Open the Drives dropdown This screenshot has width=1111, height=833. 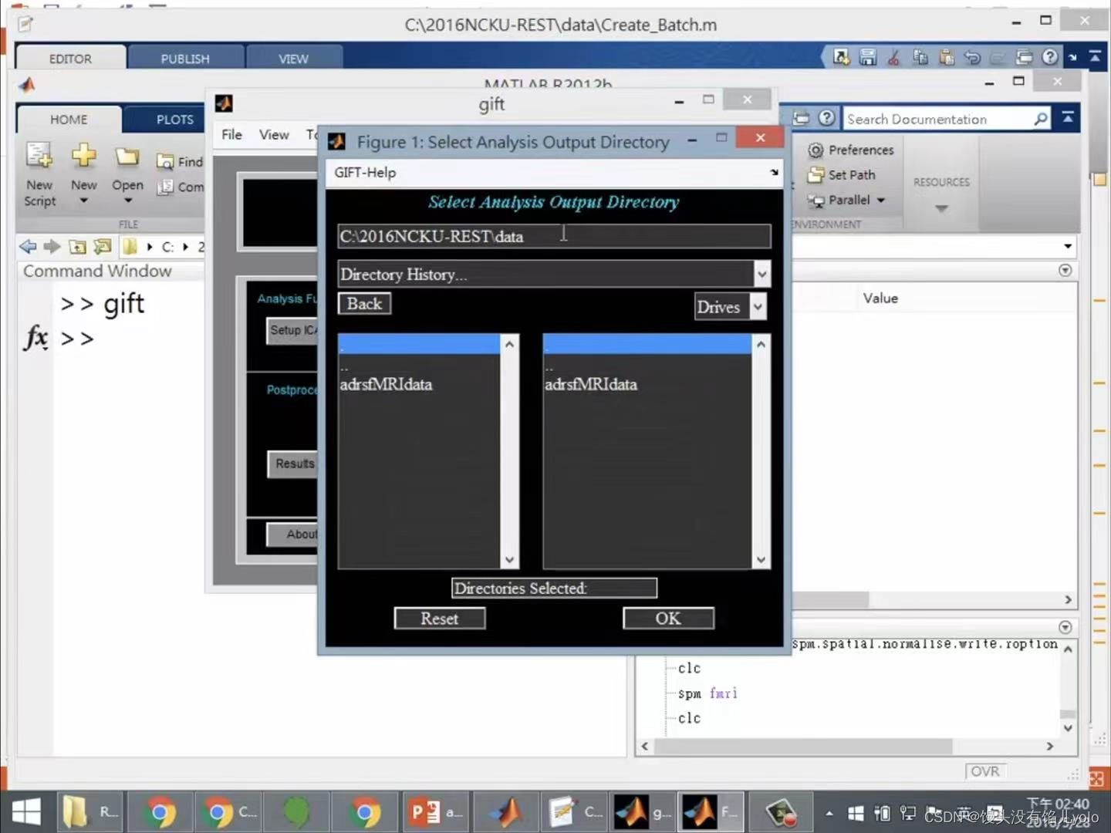(x=758, y=307)
